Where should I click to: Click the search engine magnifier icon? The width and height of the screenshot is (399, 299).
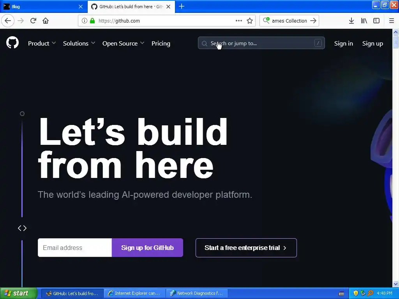(266, 20)
